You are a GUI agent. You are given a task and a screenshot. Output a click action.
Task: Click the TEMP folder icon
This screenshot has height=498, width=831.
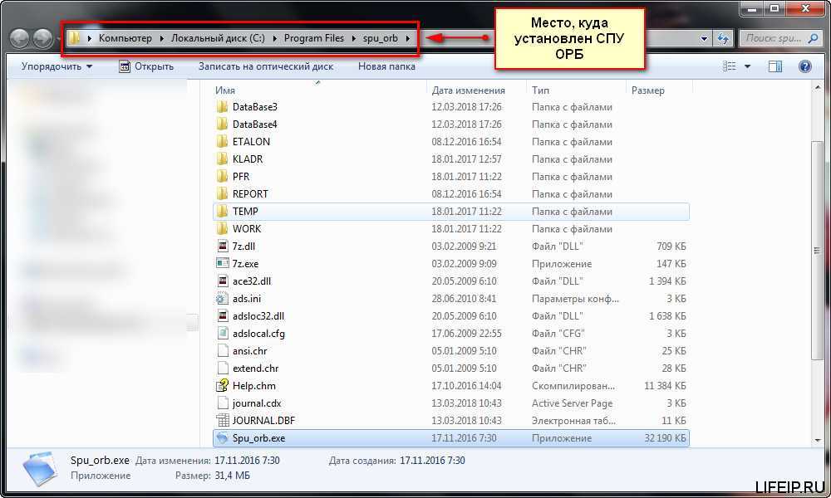(x=222, y=212)
